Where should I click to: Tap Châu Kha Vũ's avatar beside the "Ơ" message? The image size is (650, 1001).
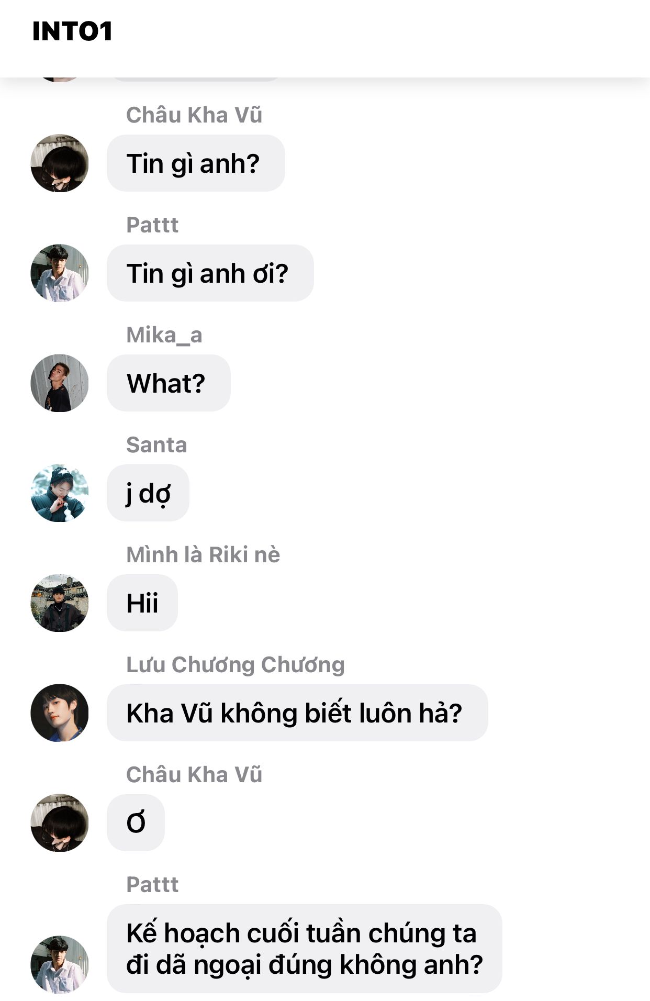[x=60, y=823]
